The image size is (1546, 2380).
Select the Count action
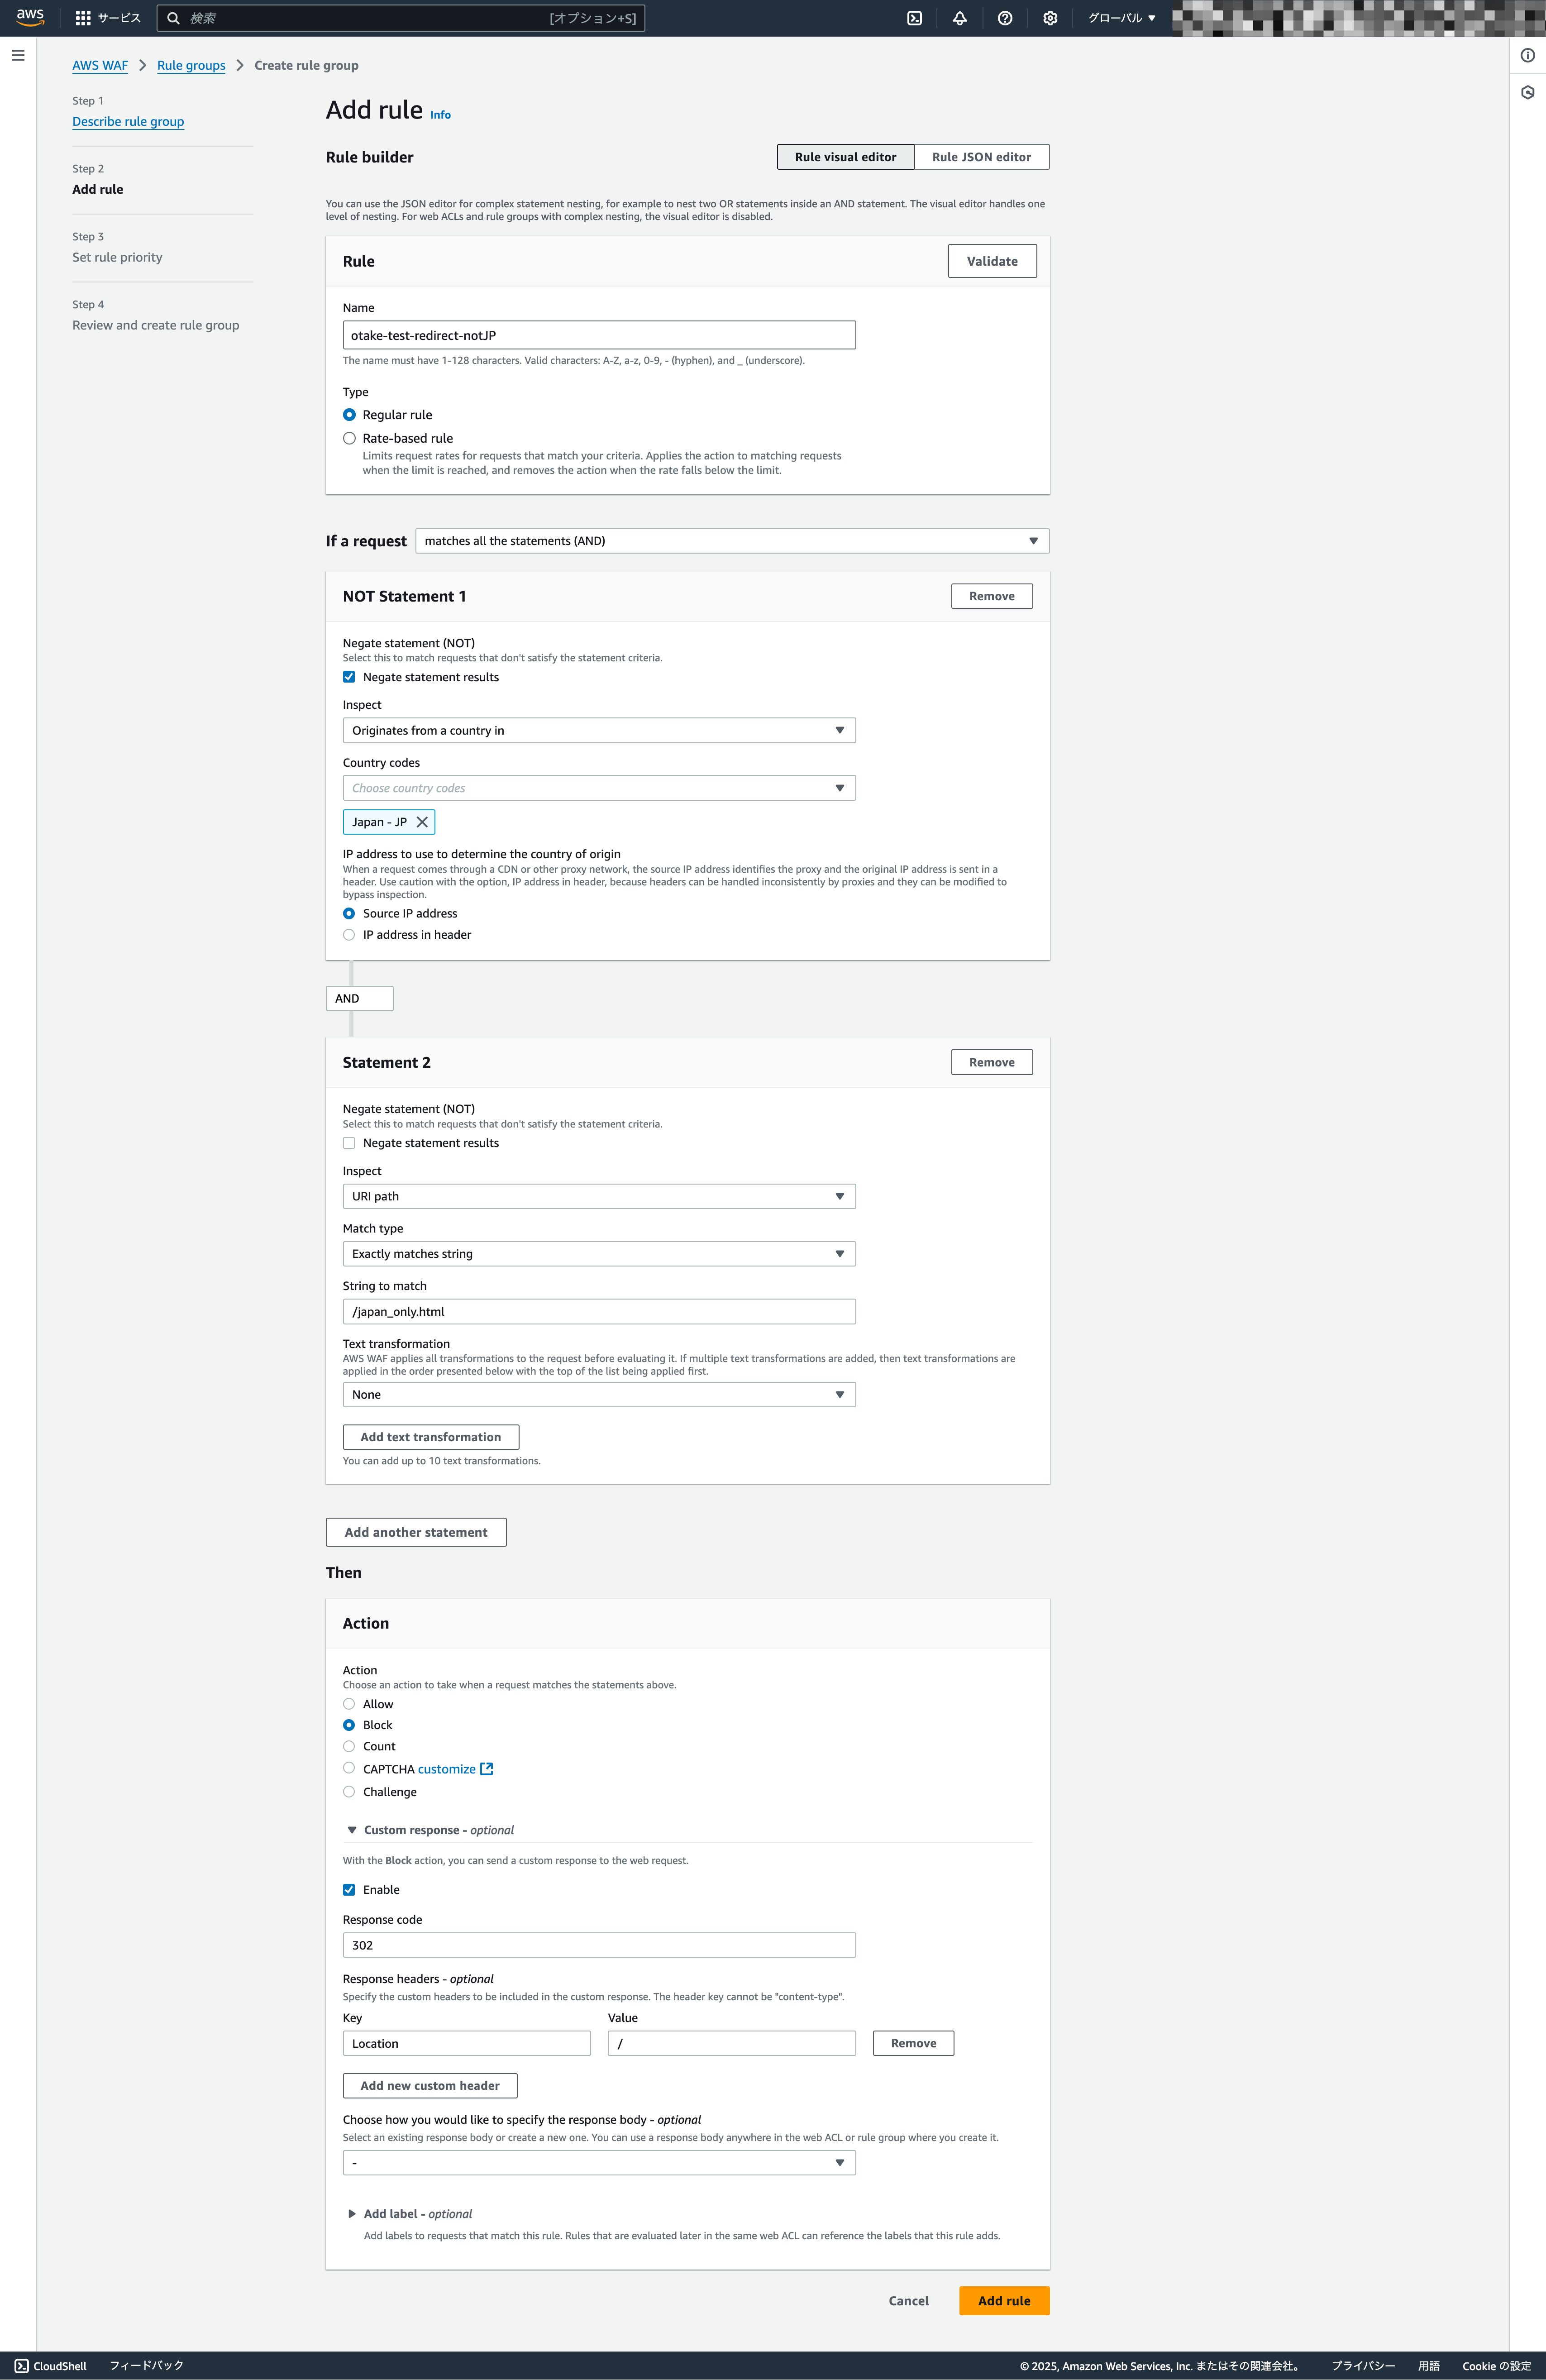click(x=349, y=1746)
